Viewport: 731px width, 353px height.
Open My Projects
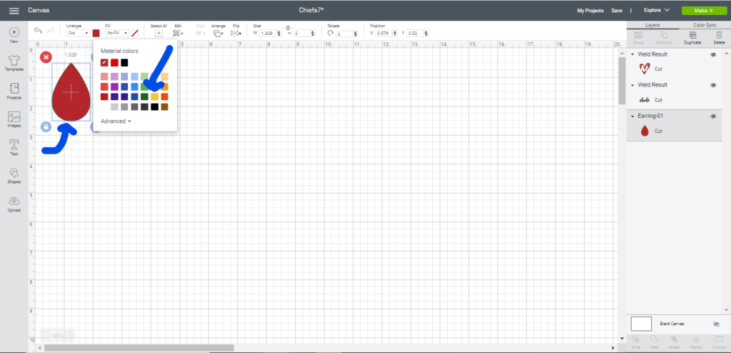pos(590,11)
